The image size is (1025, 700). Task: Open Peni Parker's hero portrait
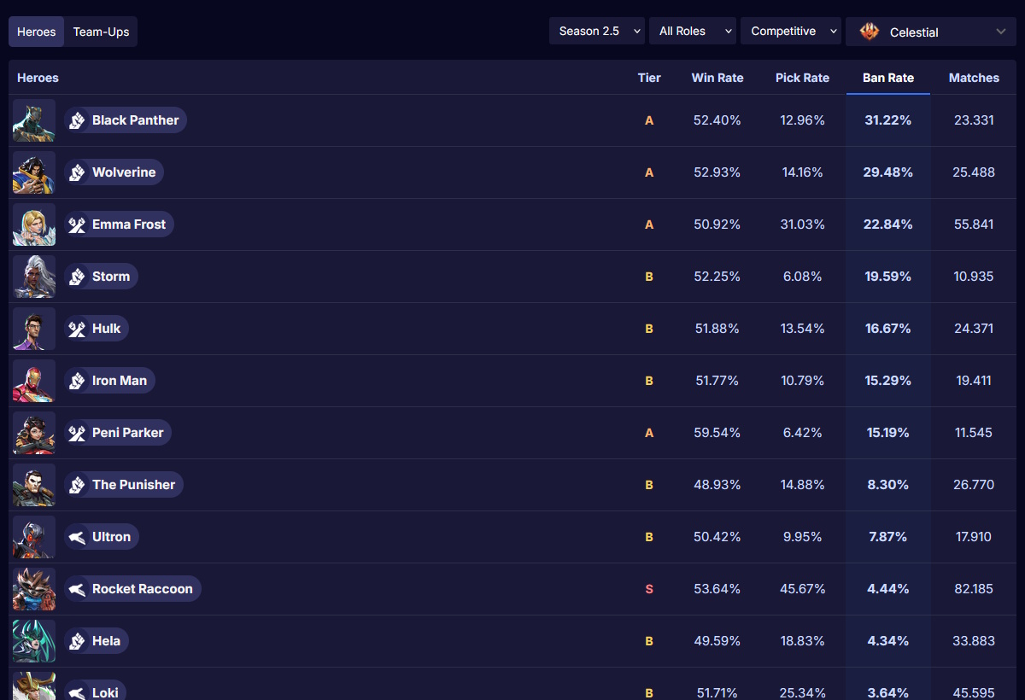click(34, 433)
